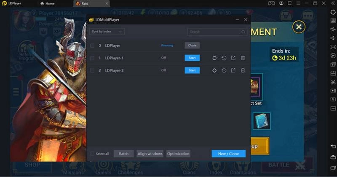Screen dimensions: 337x177
Task: Click the 'Running' status text
Action: 167,46
